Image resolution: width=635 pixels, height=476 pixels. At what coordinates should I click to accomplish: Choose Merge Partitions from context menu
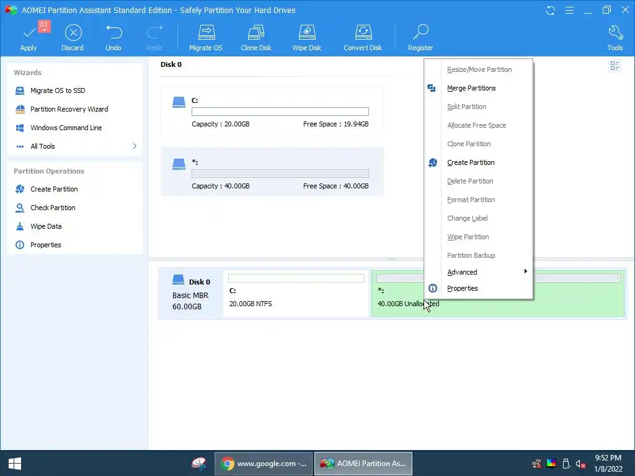coord(479,88)
